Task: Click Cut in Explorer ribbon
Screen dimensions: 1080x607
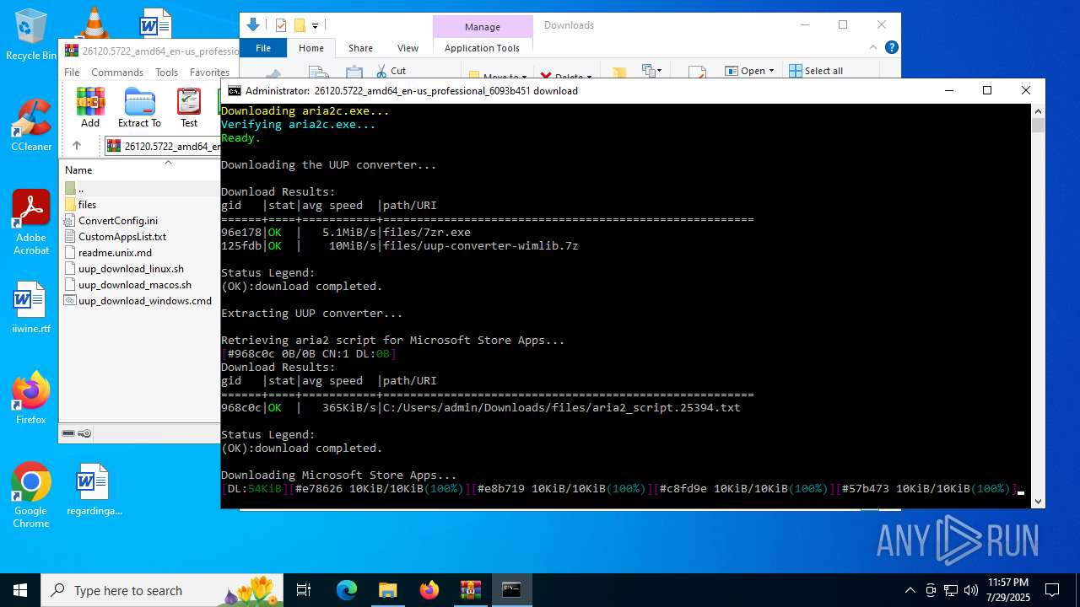Action: coord(391,71)
